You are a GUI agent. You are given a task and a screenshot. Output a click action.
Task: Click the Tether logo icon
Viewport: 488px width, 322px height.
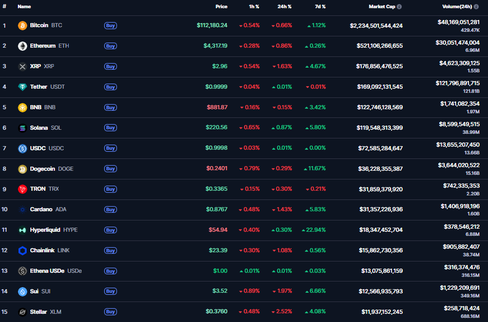[23, 87]
